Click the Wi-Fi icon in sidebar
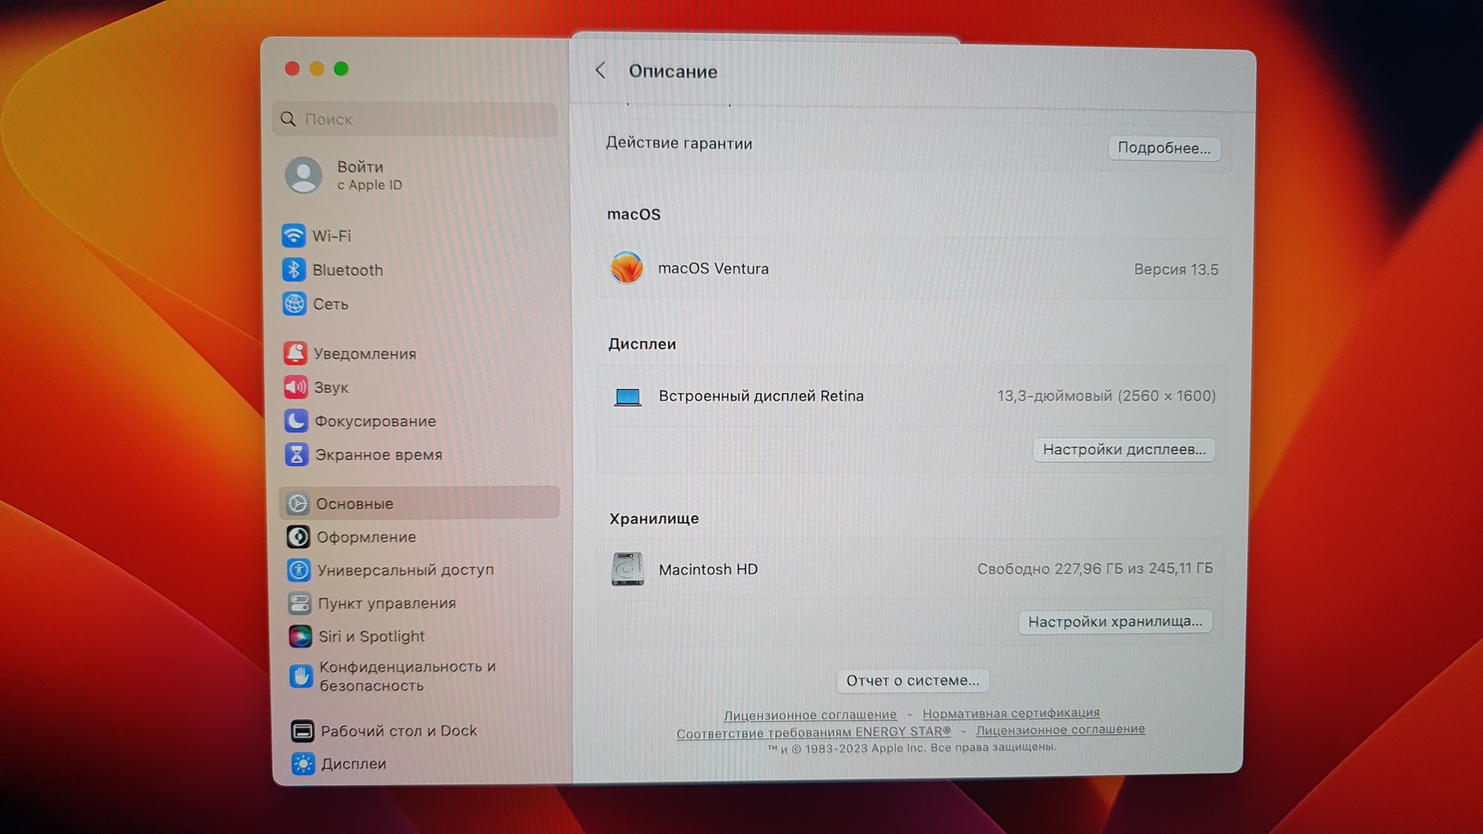 click(293, 235)
